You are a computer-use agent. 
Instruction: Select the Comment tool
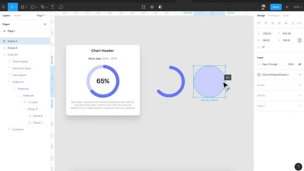point(61,7)
